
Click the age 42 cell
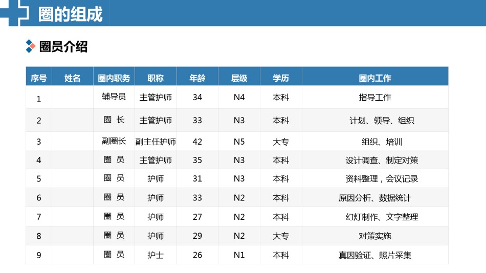[197, 142]
